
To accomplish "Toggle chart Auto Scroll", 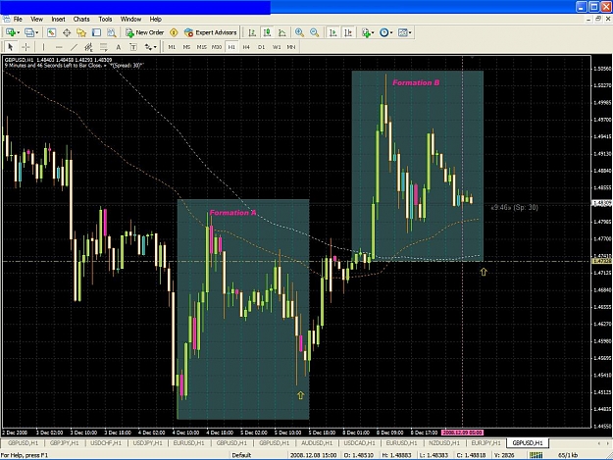I will click(x=332, y=32).
